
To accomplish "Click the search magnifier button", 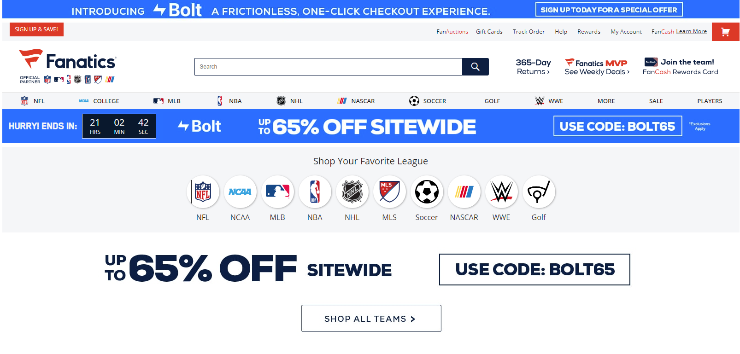I will (475, 67).
